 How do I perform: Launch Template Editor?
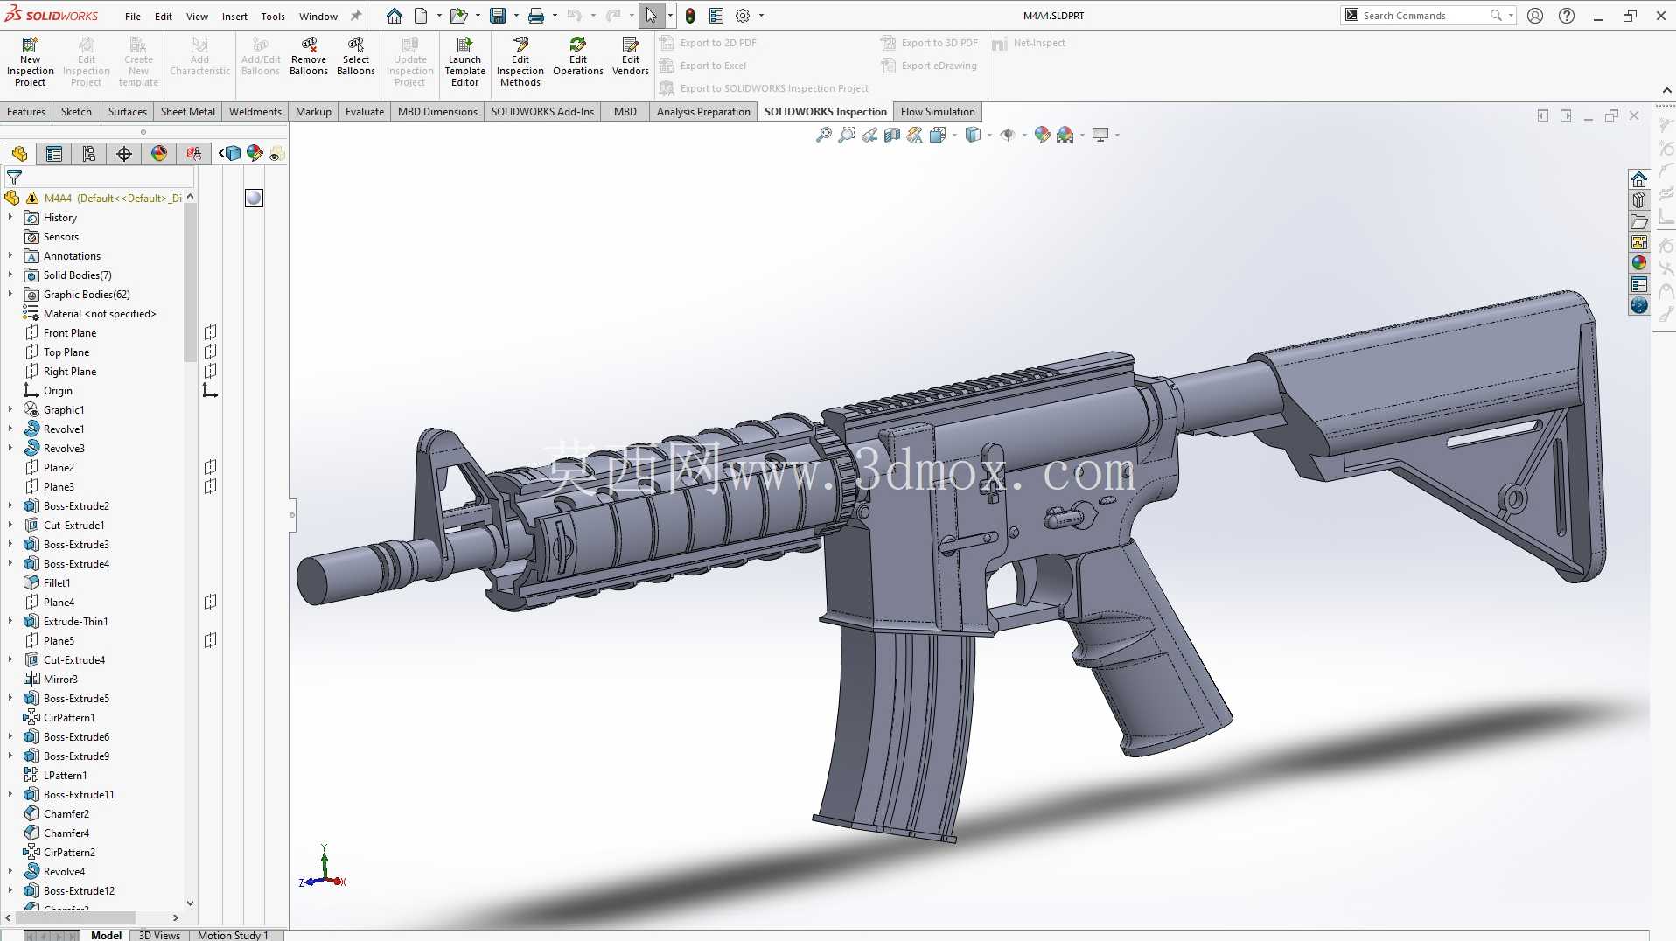464,61
